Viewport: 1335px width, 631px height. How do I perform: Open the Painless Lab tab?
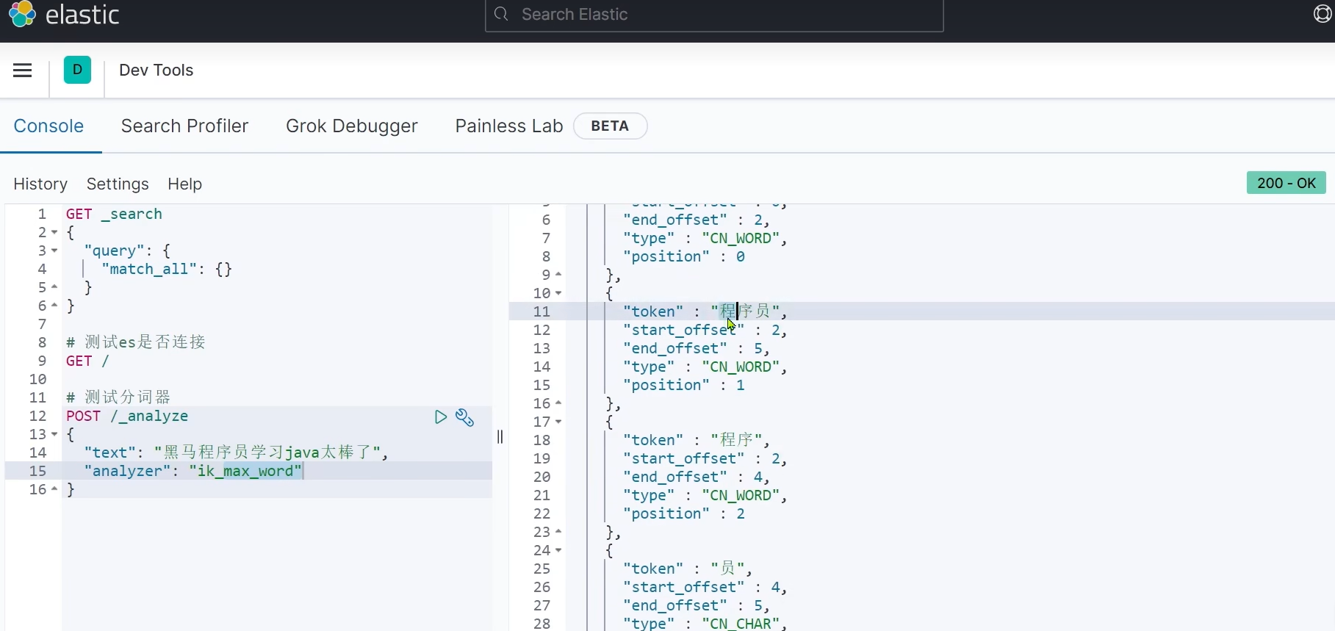(x=509, y=126)
